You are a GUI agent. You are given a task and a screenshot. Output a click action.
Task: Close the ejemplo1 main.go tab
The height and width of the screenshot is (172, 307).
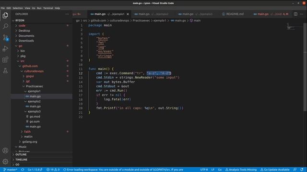coord(128,14)
